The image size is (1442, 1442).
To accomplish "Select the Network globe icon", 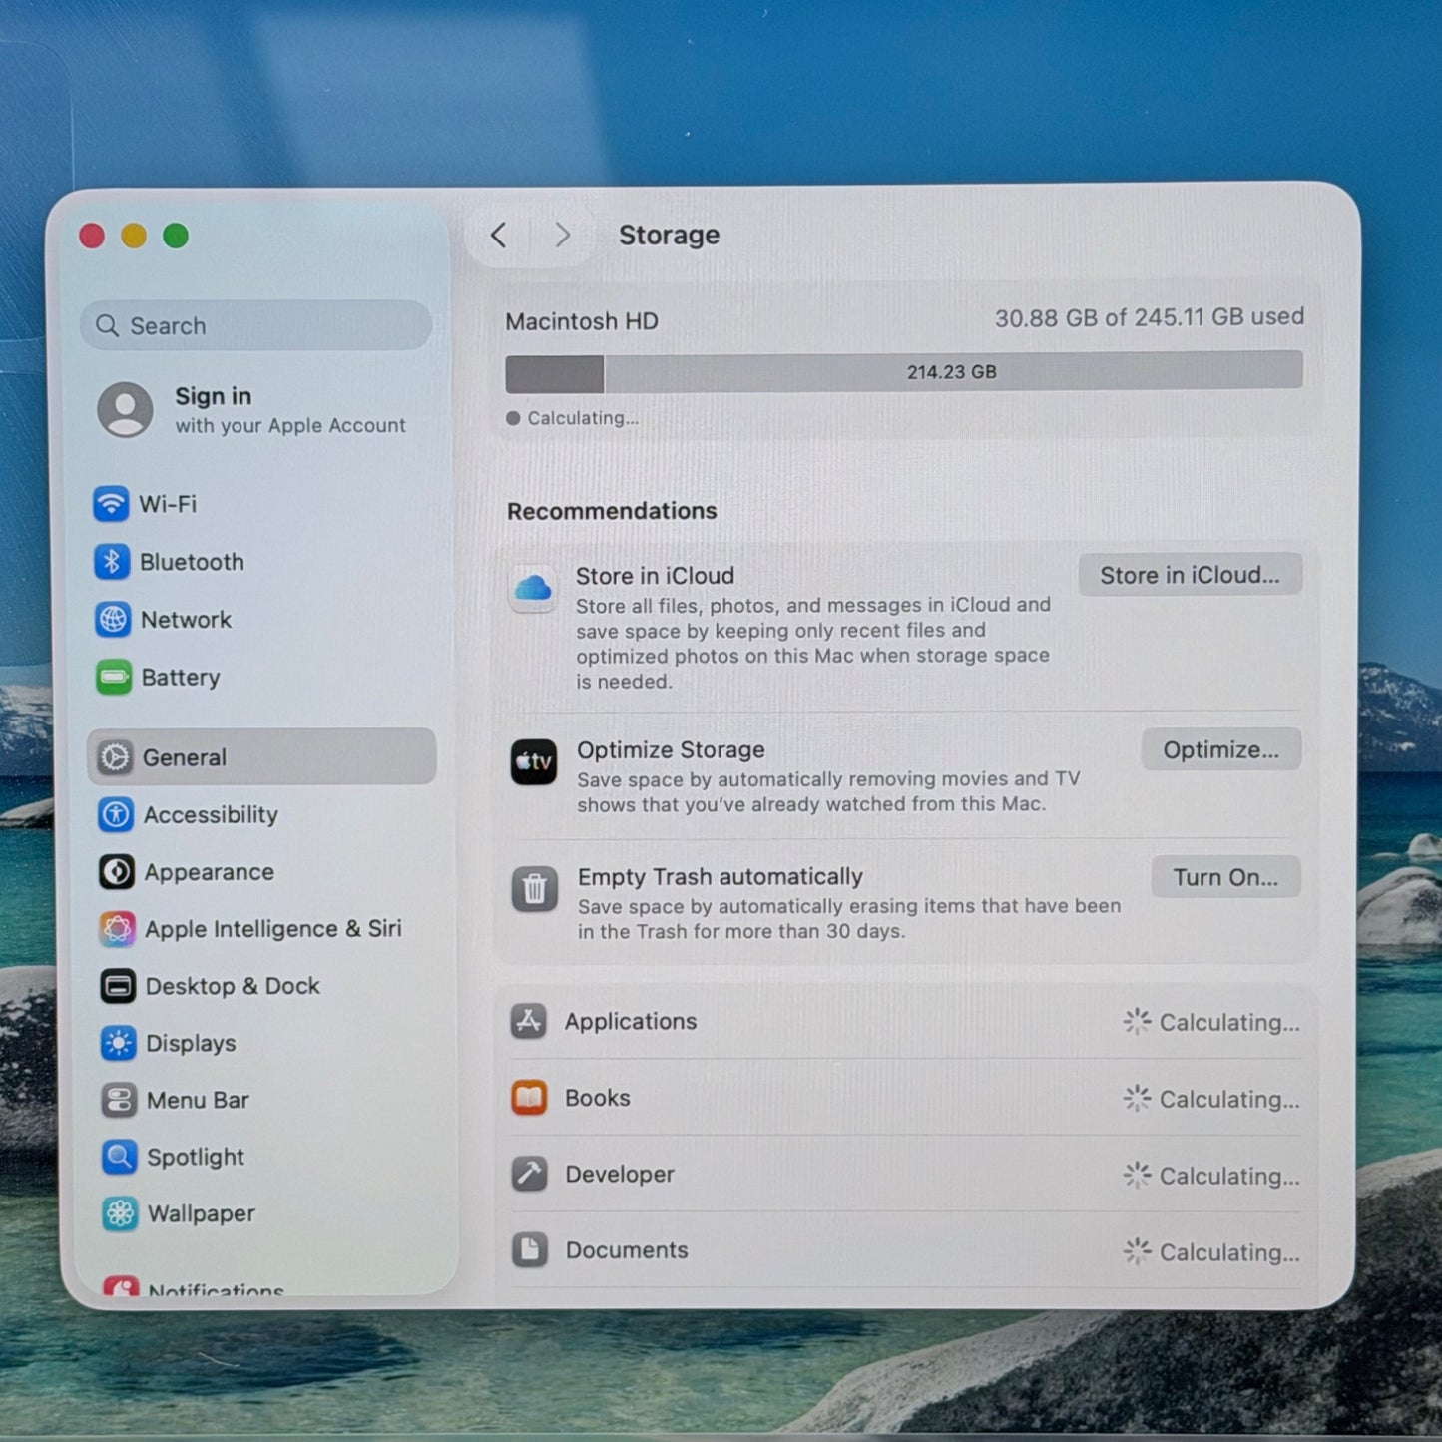I will 113,620.
